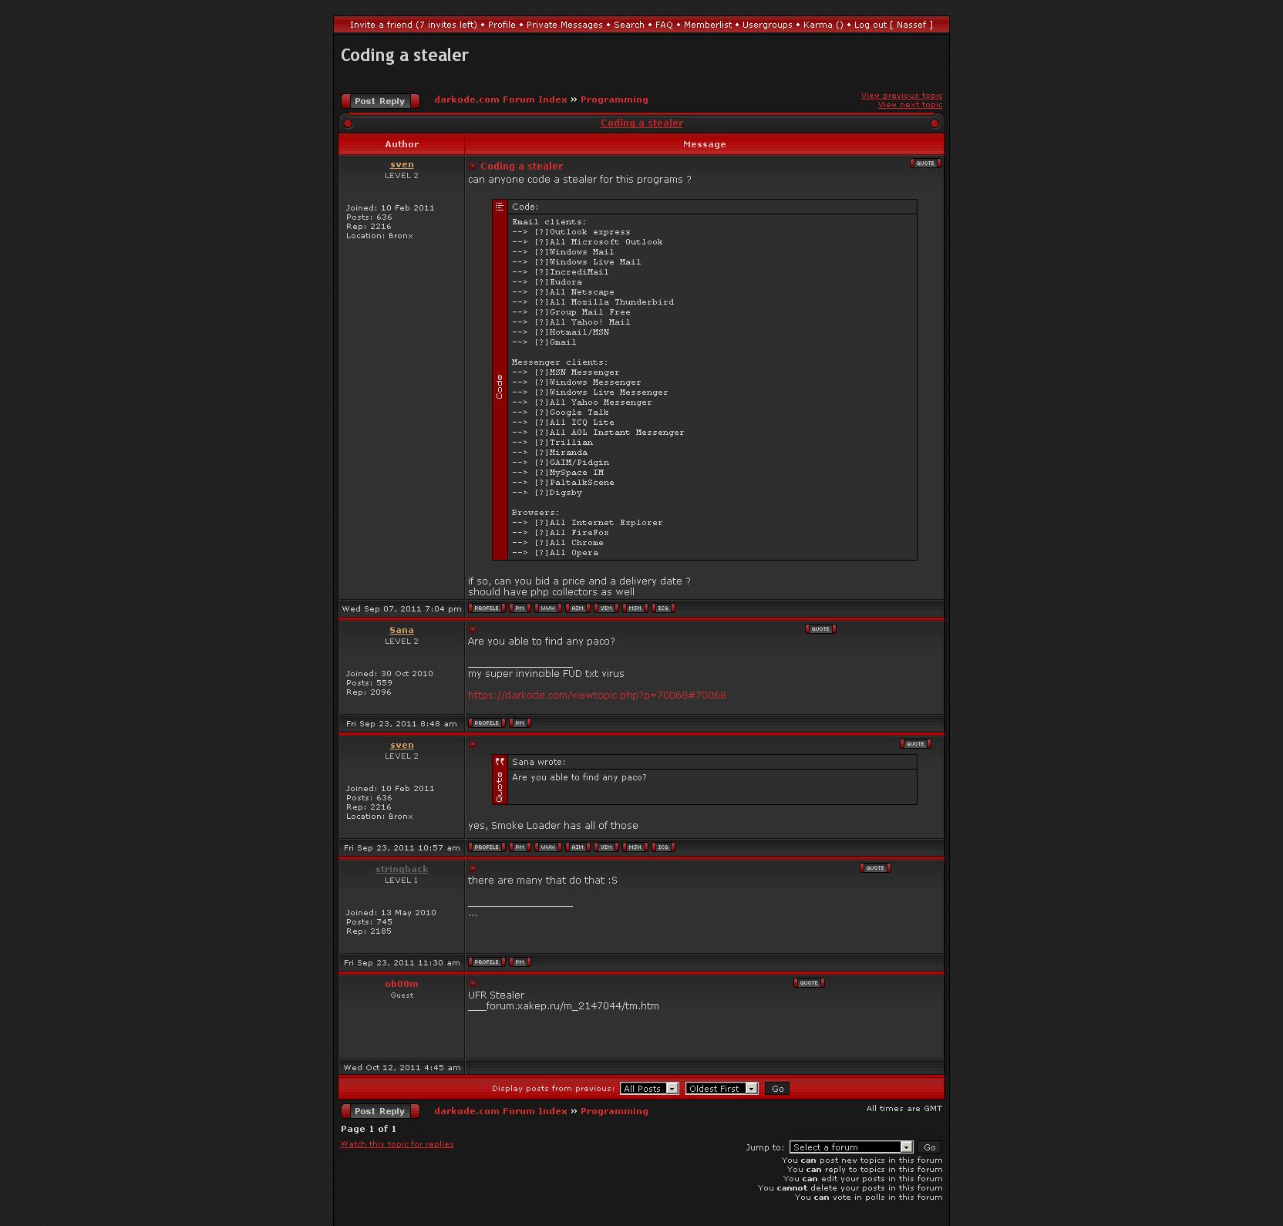Viewport: 1283px width, 1226px height.
Task: Click MSN button under sven's second post
Action: pos(635,847)
